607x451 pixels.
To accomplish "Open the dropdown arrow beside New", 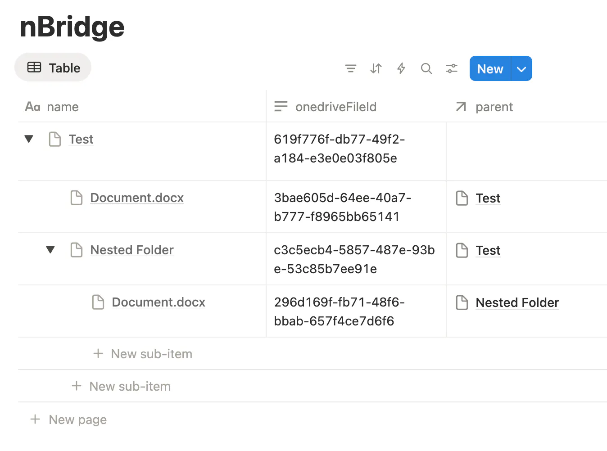I will tap(521, 69).
